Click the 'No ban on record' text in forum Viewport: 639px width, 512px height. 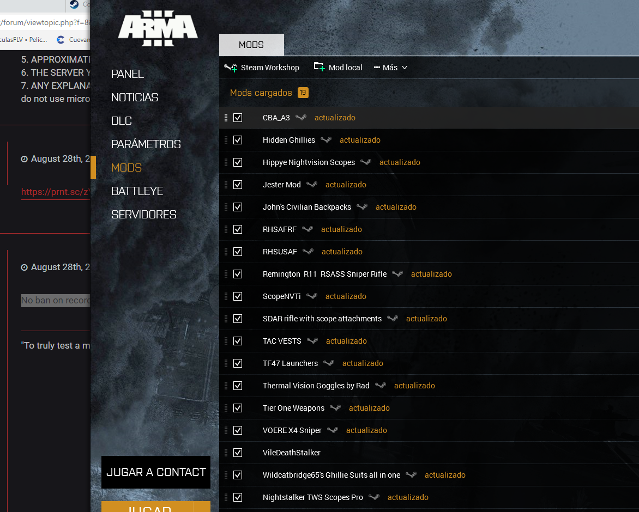[x=56, y=300]
